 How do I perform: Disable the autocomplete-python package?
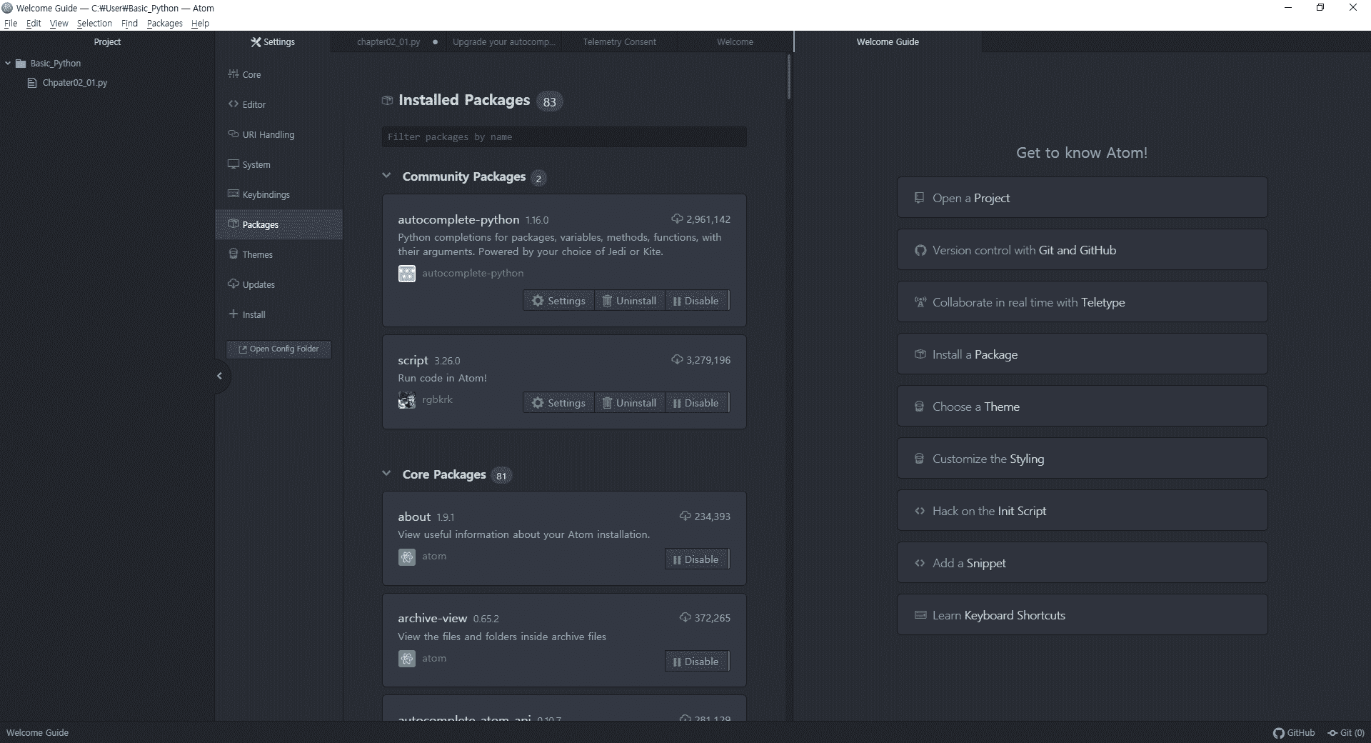pos(696,301)
